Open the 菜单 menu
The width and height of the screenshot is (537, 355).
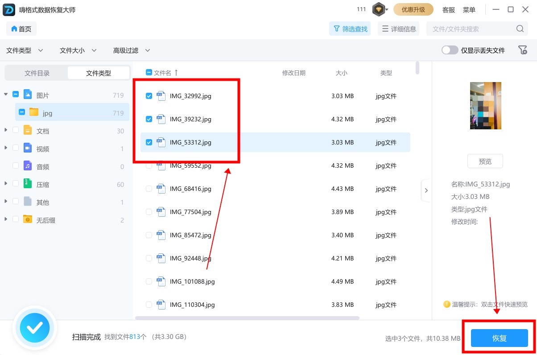point(469,10)
